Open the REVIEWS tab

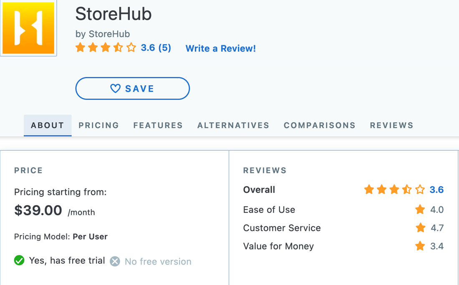click(391, 125)
